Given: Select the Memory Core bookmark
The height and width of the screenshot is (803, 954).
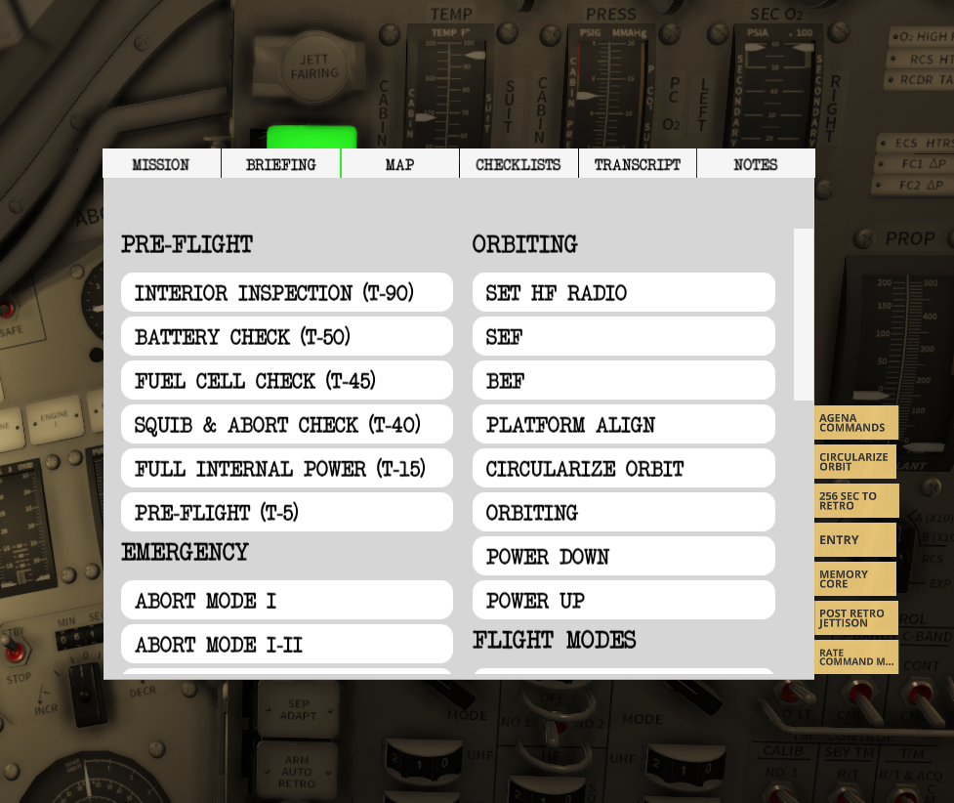Looking at the screenshot, I should tap(856, 578).
